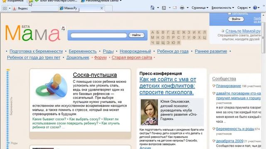
Task: Close the Мама.Ру tab
Action: point(101,8)
